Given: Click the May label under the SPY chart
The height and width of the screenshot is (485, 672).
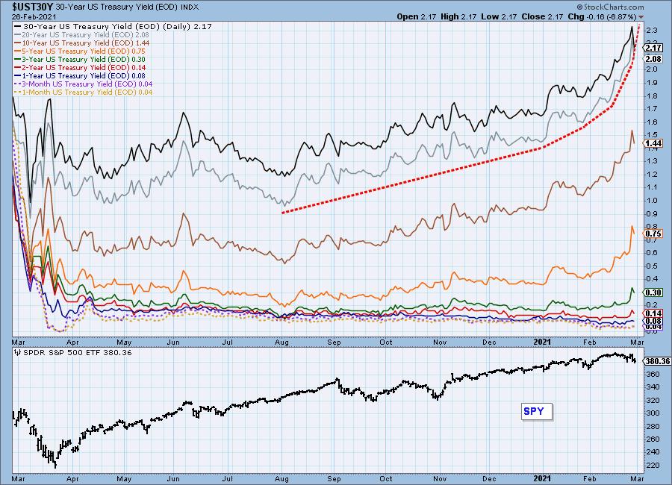Looking at the screenshot, I should click(124, 478).
